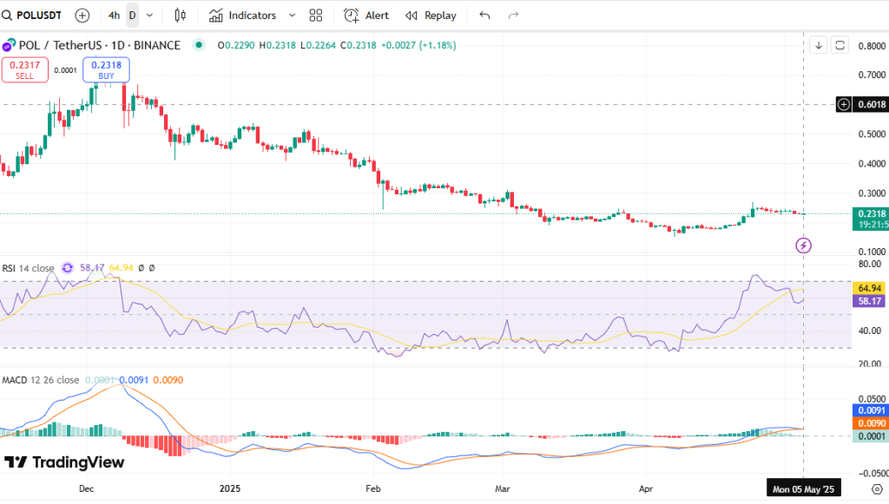
Task: Click the orange 0.0090 signal axis label
Action: click(x=870, y=423)
